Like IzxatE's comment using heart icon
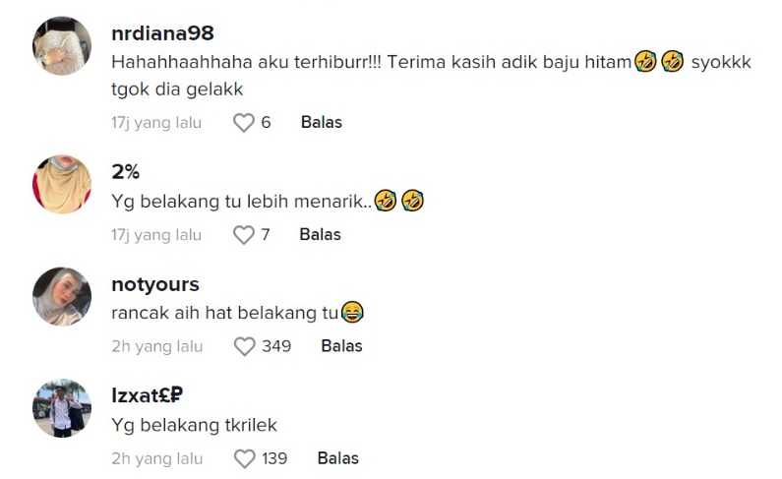 click(x=245, y=458)
